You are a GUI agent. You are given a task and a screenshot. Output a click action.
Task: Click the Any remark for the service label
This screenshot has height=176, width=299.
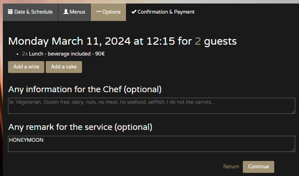click(80, 127)
